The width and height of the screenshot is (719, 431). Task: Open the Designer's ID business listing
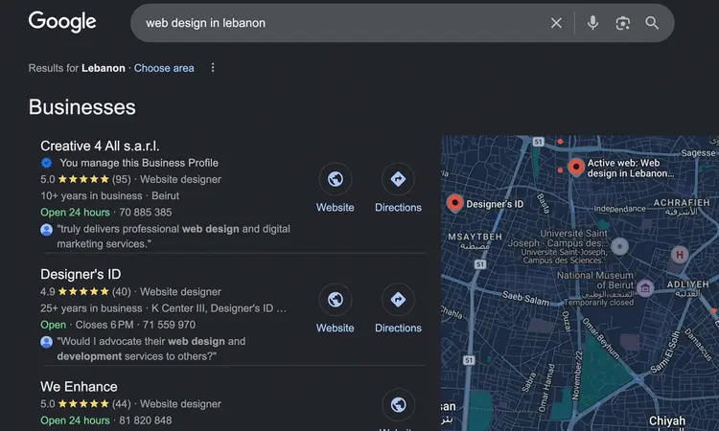81,274
